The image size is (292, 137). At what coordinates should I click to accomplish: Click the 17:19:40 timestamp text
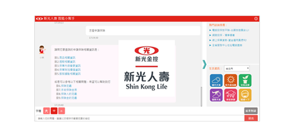[x=59, y=105]
